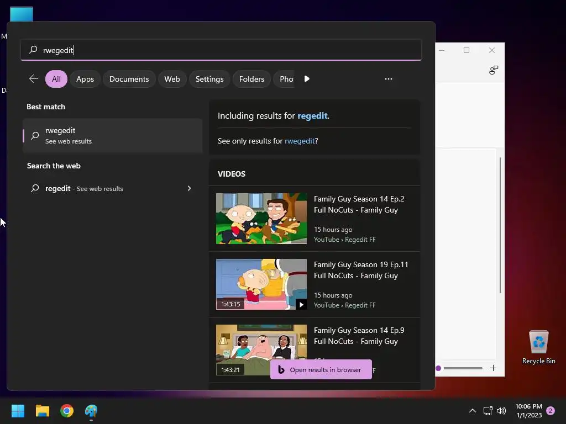Click zoom in plus in background window
The width and height of the screenshot is (566, 424).
[493, 368]
